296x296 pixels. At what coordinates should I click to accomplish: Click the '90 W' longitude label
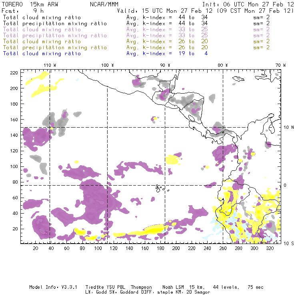click(165, 65)
